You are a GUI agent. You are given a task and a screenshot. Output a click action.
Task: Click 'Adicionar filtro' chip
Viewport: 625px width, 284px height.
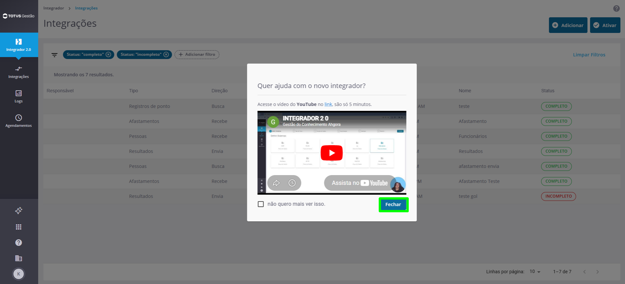[197, 54]
